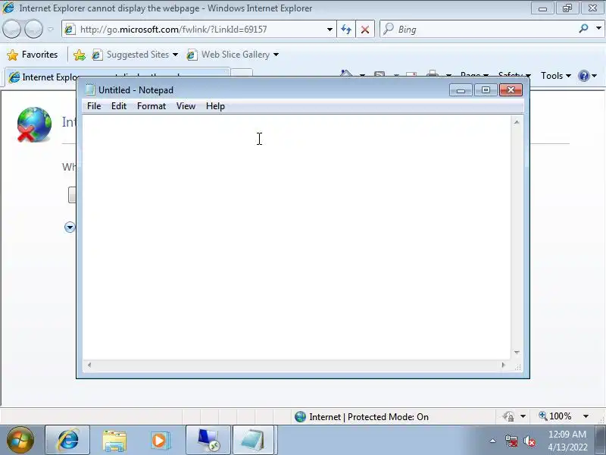
Task: Click Notepad's vertical scrollbar down arrow
Action: tap(517, 353)
